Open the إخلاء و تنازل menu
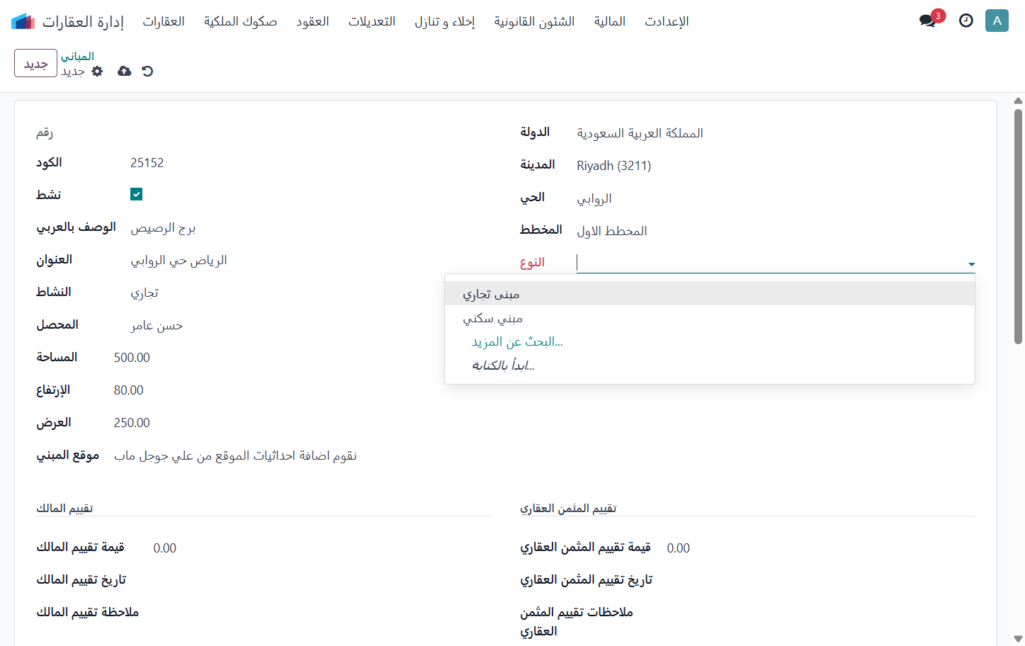This screenshot has height=646, width=1025. click(x=445, y=21)
